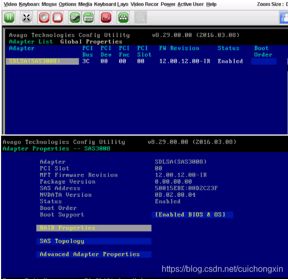The width and height of the screenshot is (288, 279).
Task: Click the Package Version value 0.00.00.00
Action: click(x=173, y=181)
